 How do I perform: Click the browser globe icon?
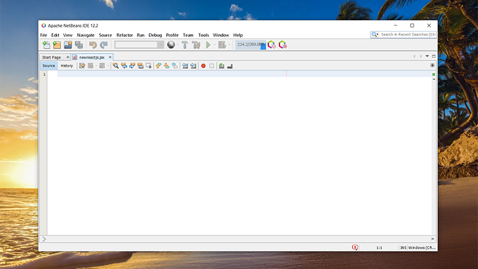click(171, 45)
